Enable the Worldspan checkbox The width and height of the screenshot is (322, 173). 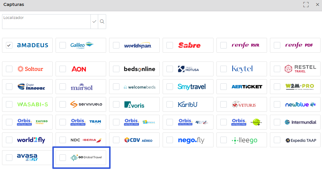[116, 45]
